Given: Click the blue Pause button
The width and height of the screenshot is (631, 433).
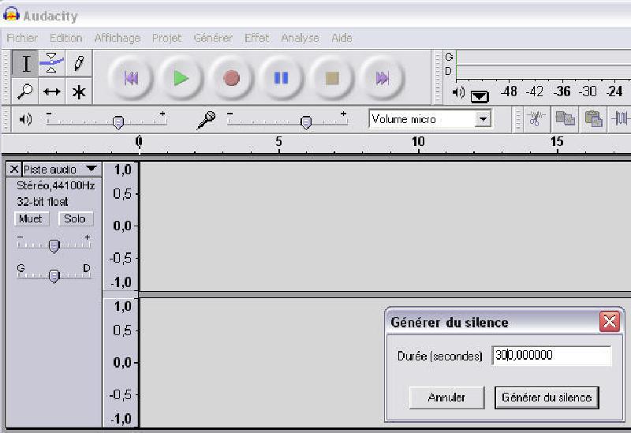Looking at the screenshot, I should pos(281,78).
